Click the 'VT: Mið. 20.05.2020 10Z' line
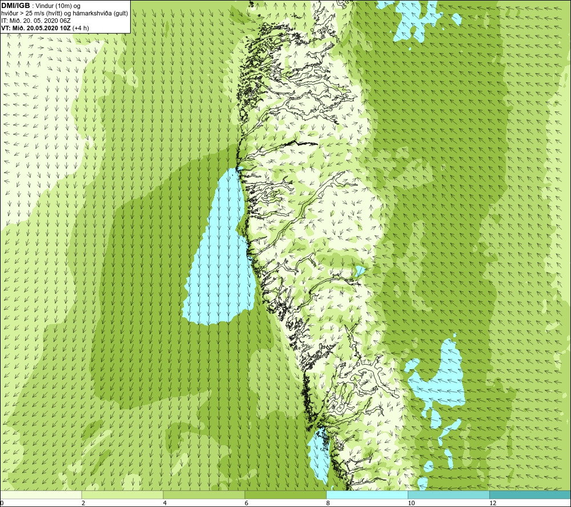The image size is (571, 507). 36,28
